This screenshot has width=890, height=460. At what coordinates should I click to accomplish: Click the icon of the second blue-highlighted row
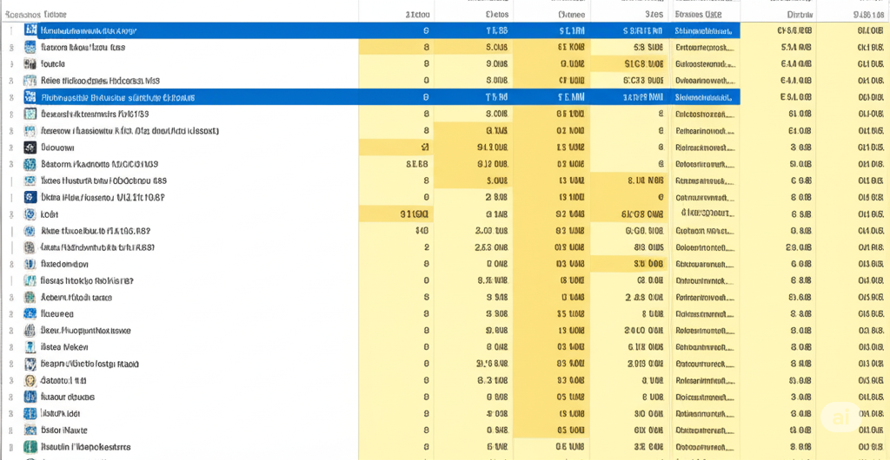point(30,97)
